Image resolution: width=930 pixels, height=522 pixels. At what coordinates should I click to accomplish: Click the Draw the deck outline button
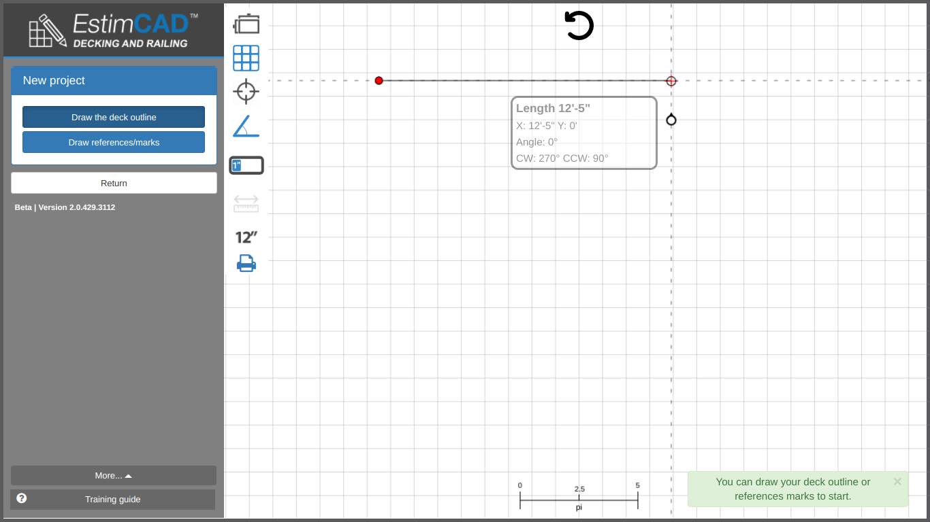(x=114, y=117)
